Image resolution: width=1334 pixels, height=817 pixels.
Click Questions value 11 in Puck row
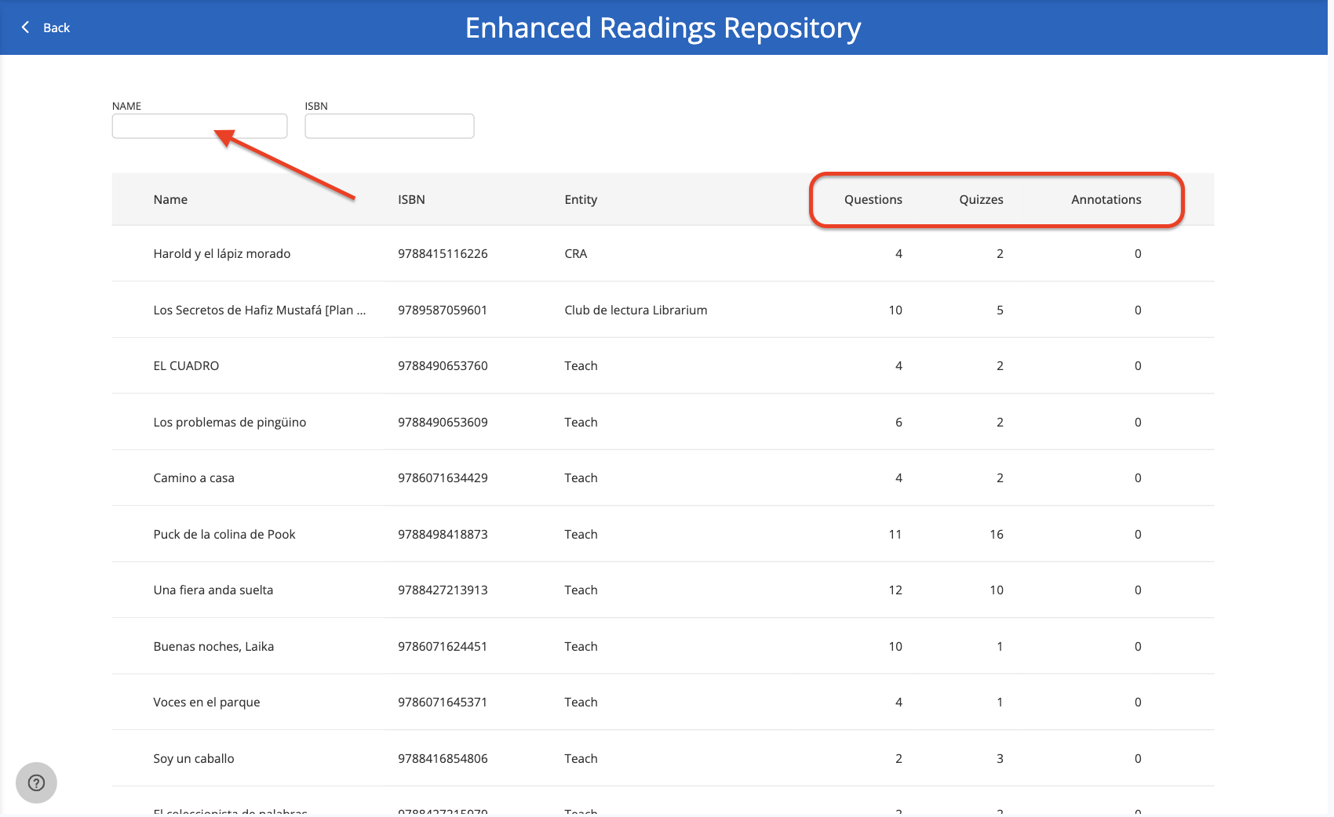click(895, 534)
